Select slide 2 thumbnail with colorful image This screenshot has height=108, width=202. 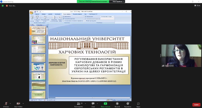[39, 40]
